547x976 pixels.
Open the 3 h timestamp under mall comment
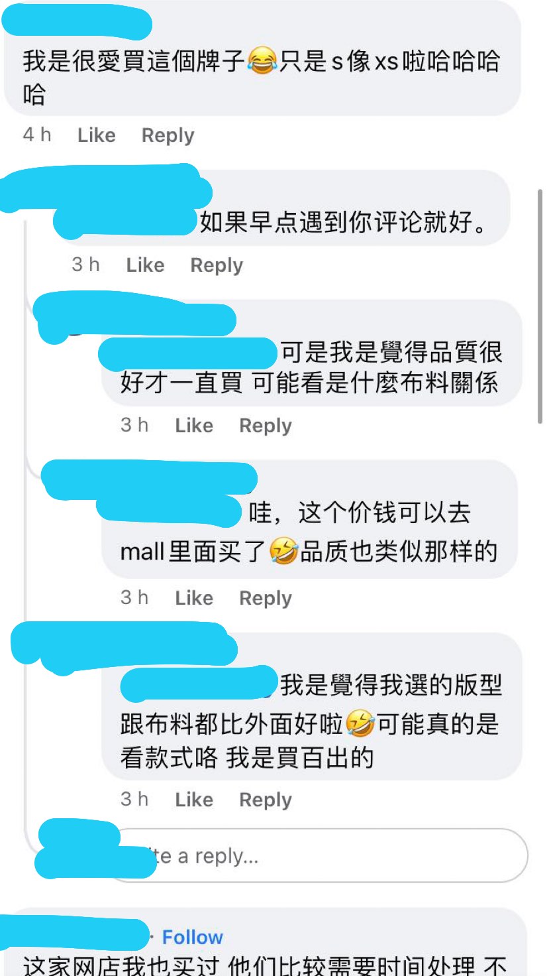(134, 598)
